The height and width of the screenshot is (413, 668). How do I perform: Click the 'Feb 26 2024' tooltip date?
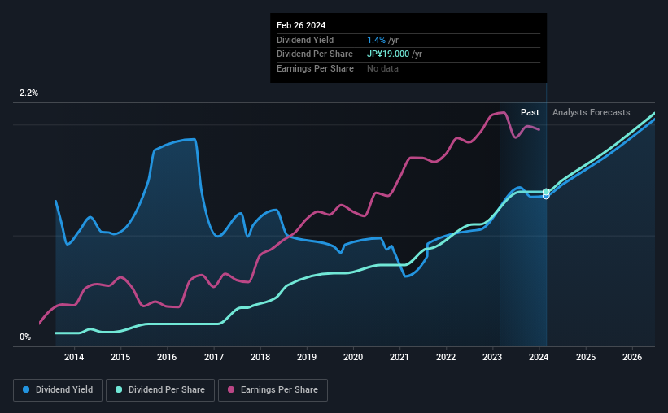(301, 25)
